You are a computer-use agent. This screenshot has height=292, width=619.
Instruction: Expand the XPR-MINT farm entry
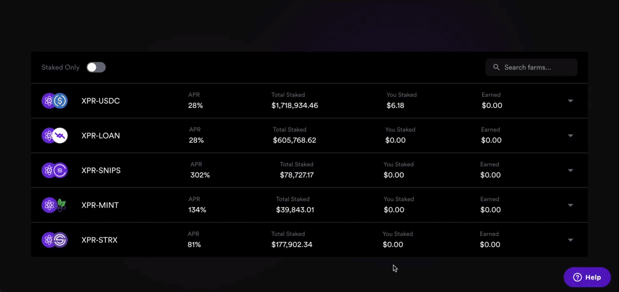pyautogui.click(x=570, y=205)
